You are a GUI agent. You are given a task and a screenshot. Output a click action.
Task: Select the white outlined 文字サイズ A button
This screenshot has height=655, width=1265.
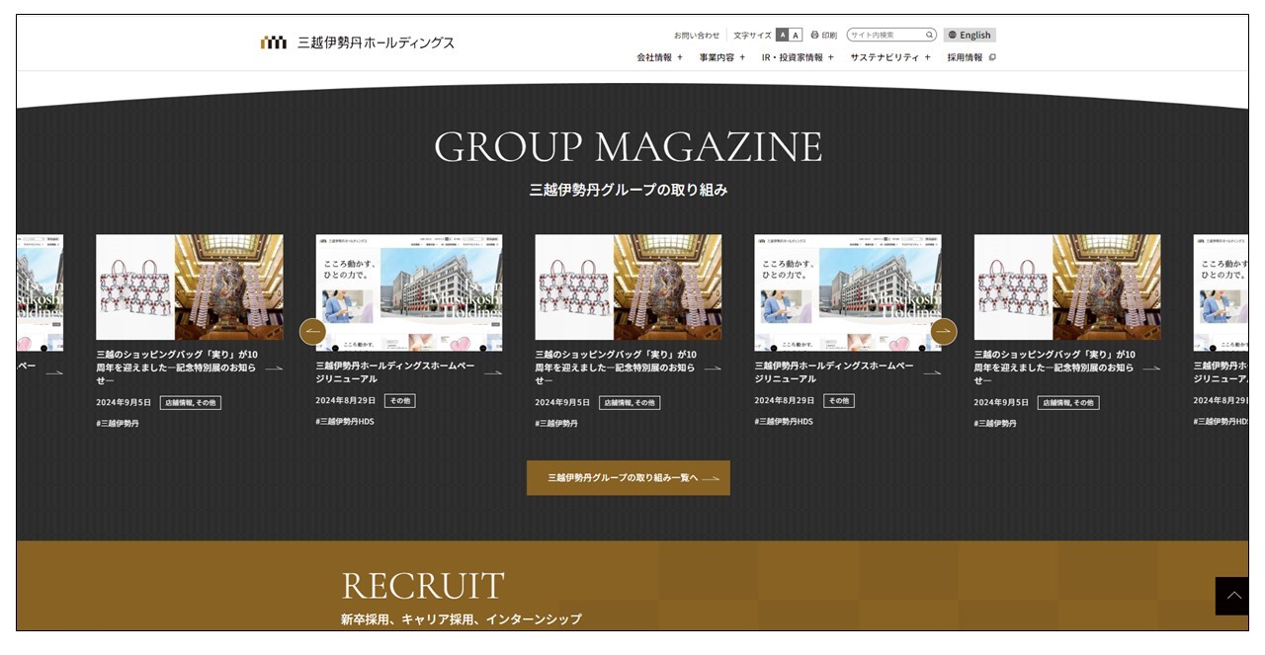[x=796, y=35]
